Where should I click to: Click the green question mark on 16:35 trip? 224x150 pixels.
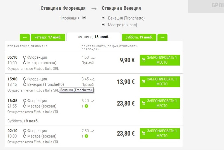coord(86,106)
